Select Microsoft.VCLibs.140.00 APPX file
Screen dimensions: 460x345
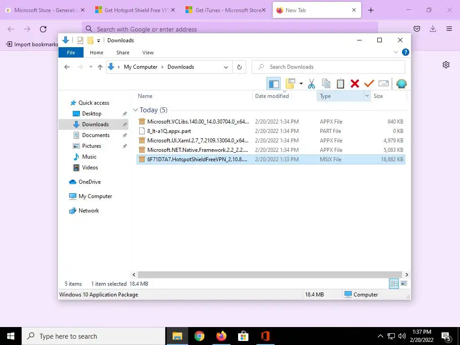click(271, 121)
